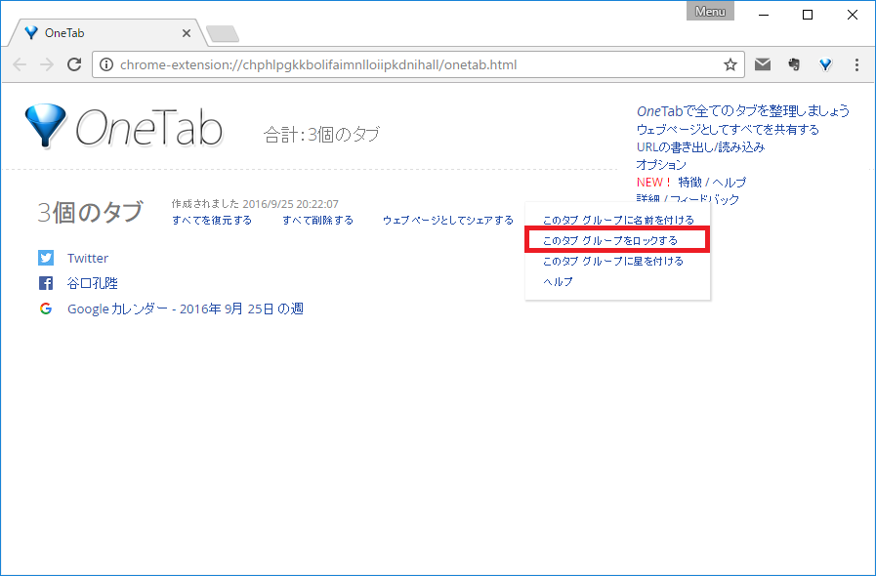876x576 pixels.
Task: Click ヘルプ in the popup menu
Action: click(x=558, y=282)
